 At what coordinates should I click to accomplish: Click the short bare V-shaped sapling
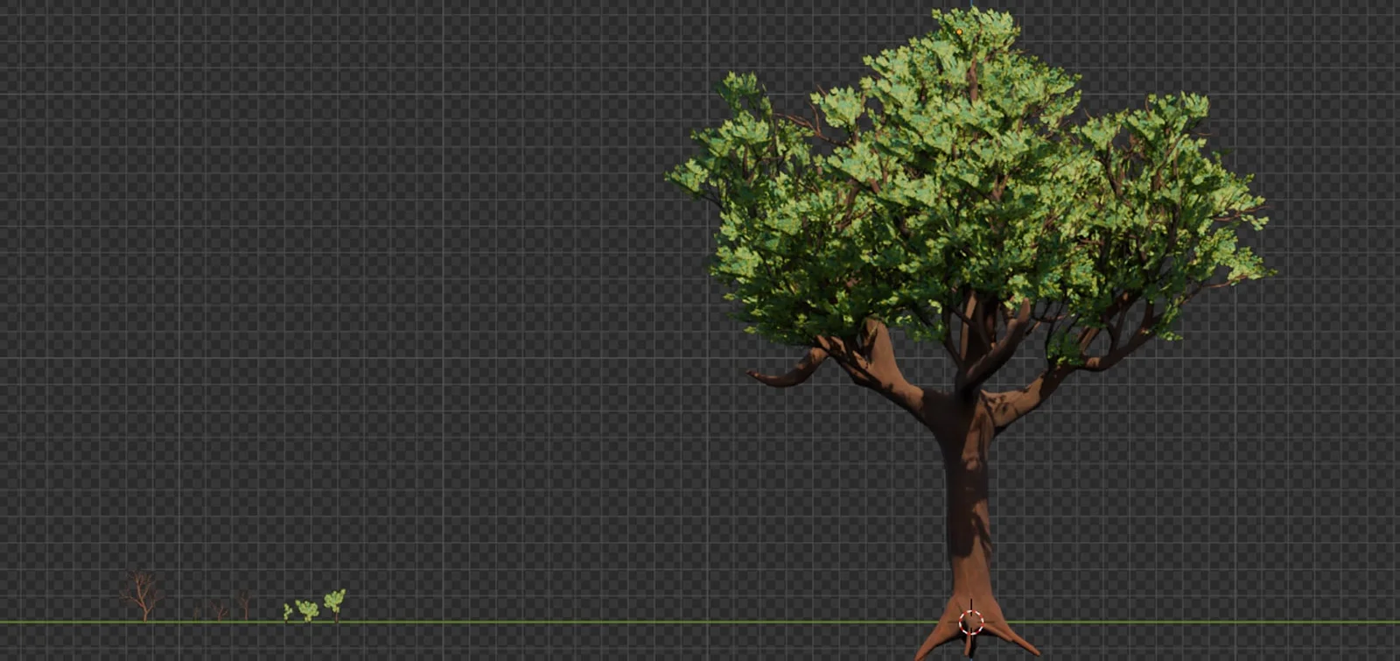pyautogui.click(x=219, y=610)
